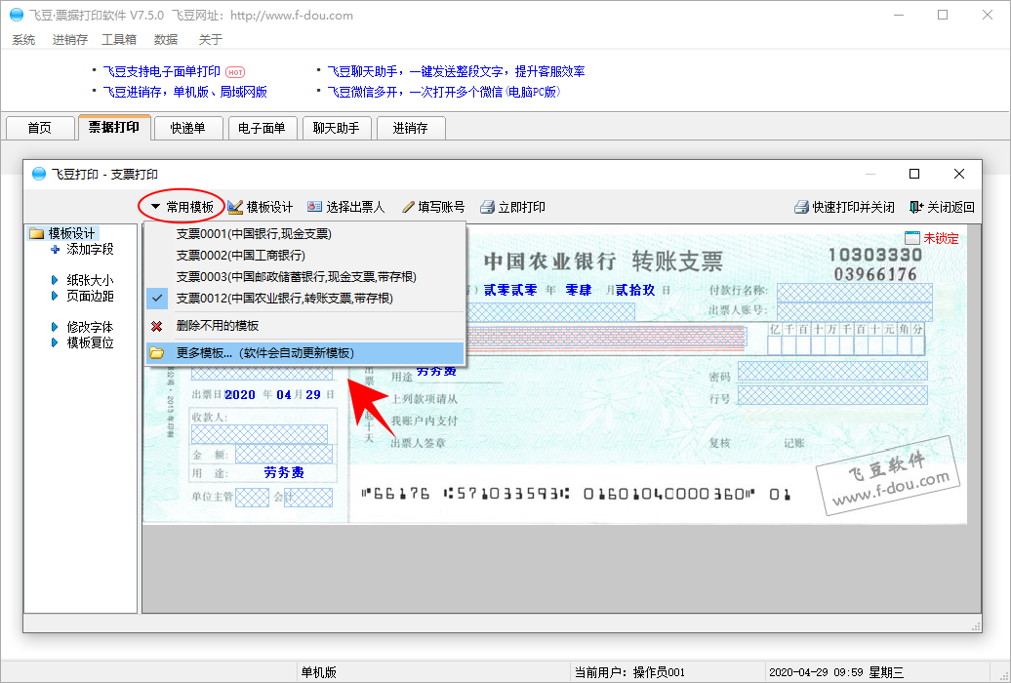Image resolution: width=1011 pixels, height=683 pixels.
Task: Open link 飞豆微信多开
Action: click(444, 93)
